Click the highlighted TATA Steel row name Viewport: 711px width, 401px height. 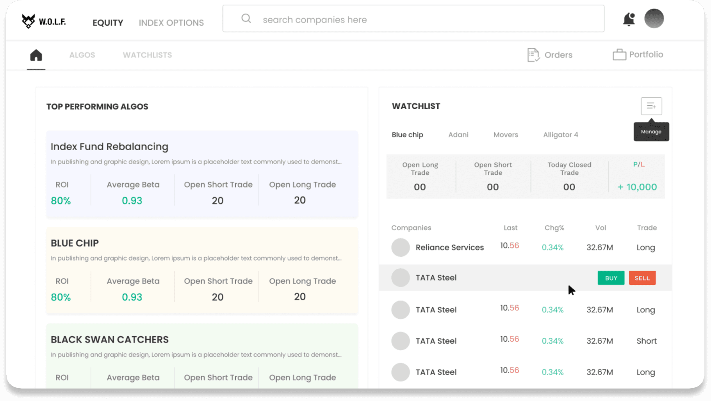click(x=436, y=278)
